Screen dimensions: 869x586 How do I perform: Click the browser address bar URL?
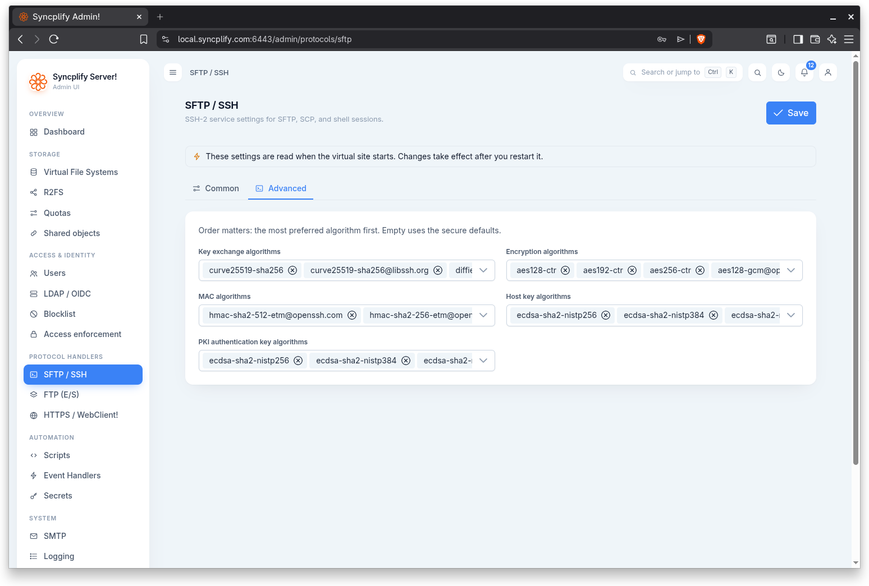coord(264,39)
